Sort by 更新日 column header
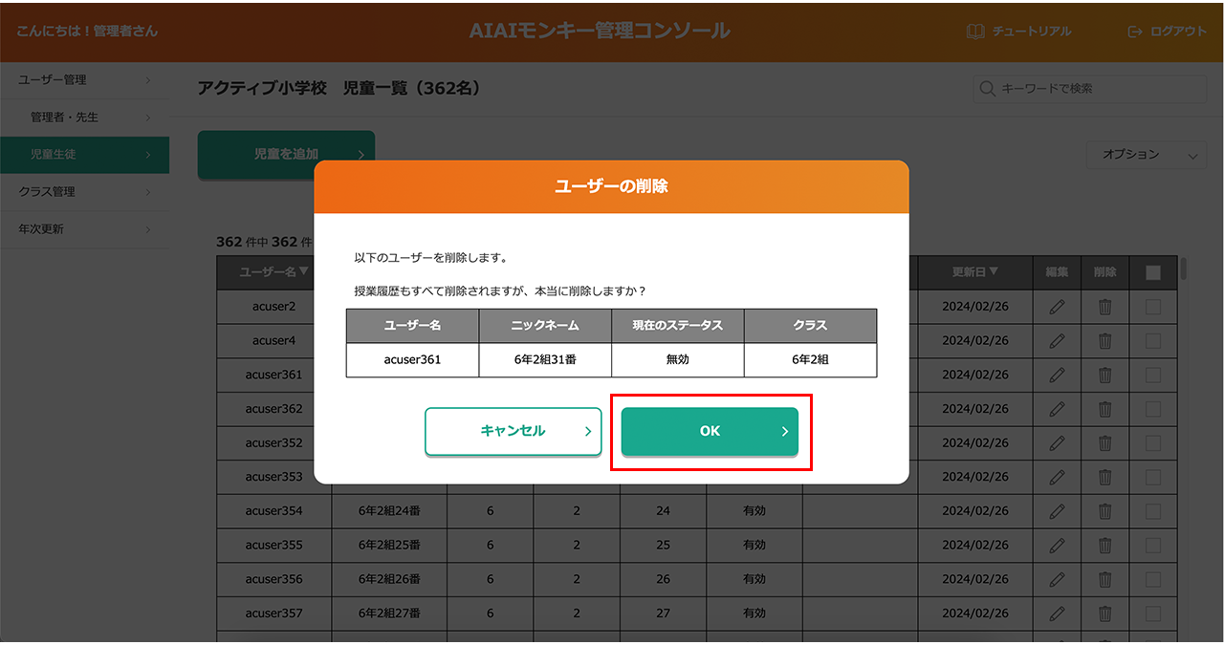 point(974,272)
